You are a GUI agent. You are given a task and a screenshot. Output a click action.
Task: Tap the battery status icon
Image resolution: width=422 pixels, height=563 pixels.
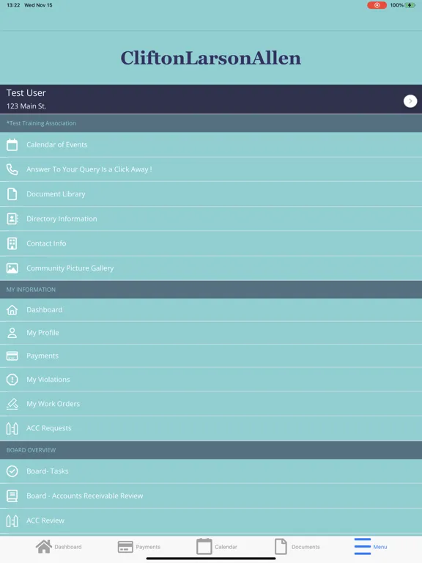[x=410, y=5]
